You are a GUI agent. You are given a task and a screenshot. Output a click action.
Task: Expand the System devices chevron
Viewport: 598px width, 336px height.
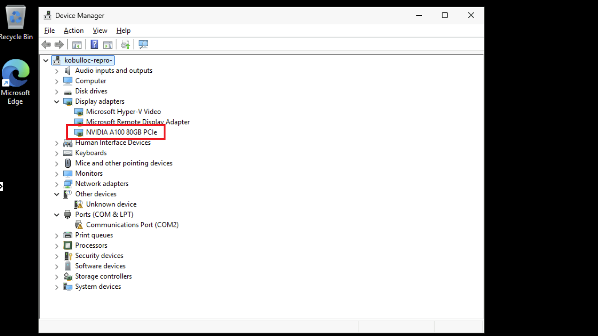[x=56, y=287]
